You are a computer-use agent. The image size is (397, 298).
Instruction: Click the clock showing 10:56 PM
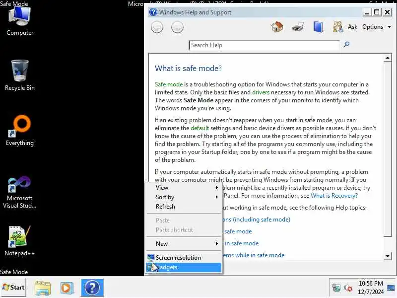pos(371,283)
